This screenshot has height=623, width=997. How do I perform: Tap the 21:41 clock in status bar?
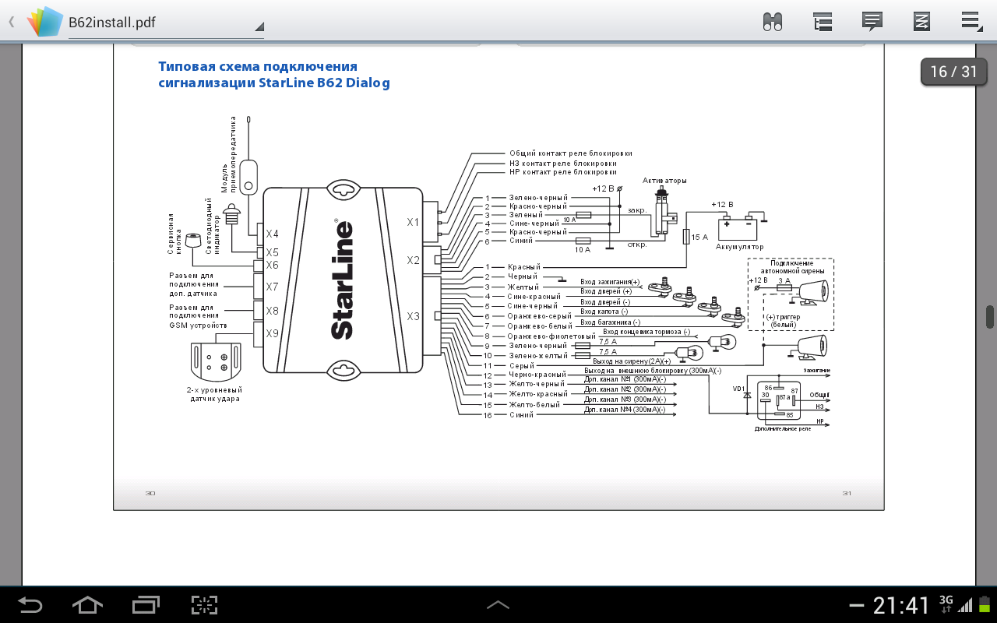[901, 605]
